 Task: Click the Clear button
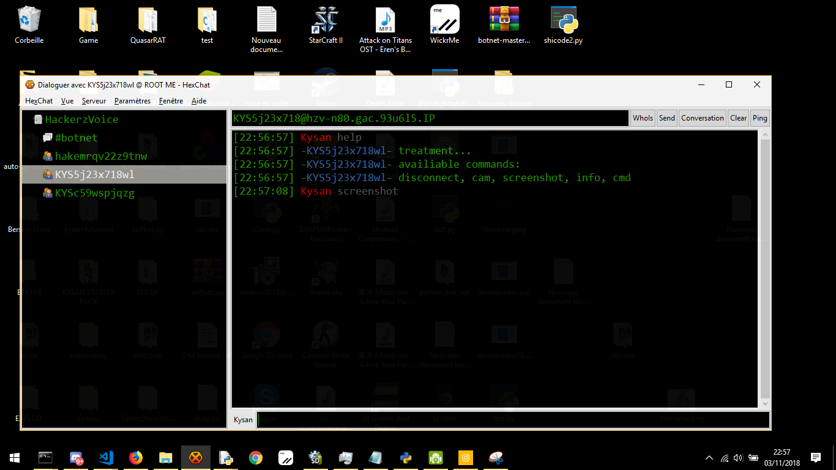739,118
